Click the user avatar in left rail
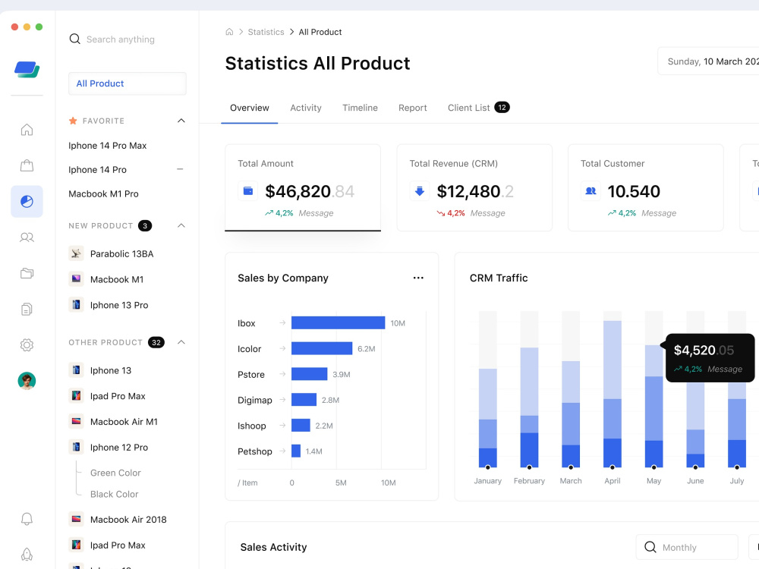Screen dimensions: 759x569 [27, 381]
